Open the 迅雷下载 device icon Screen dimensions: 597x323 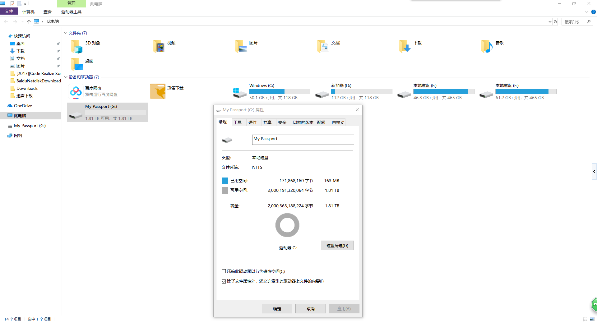click(158, 91)
